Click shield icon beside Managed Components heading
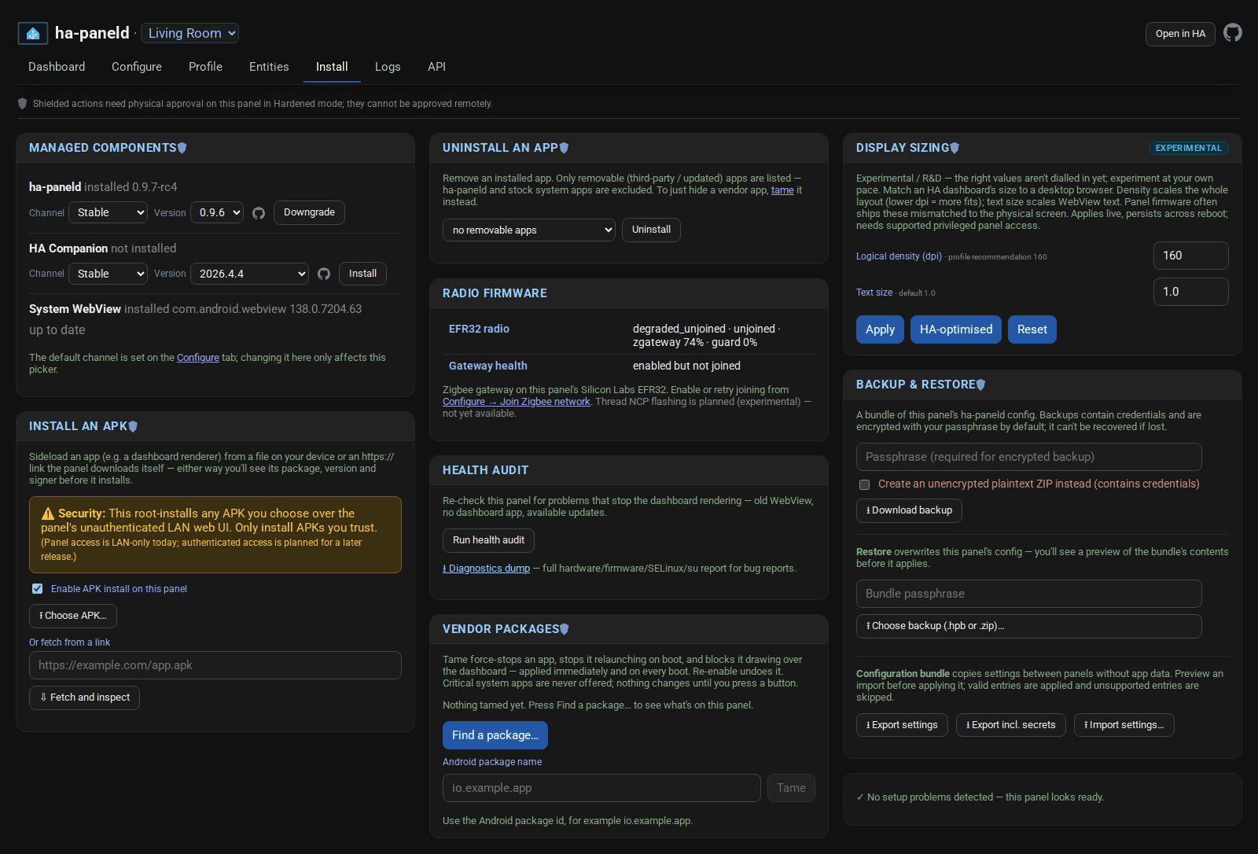The image size is (1258, 854). pos(182,148)
